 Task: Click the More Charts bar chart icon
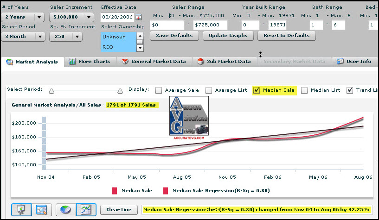click(x=72, y=61)
